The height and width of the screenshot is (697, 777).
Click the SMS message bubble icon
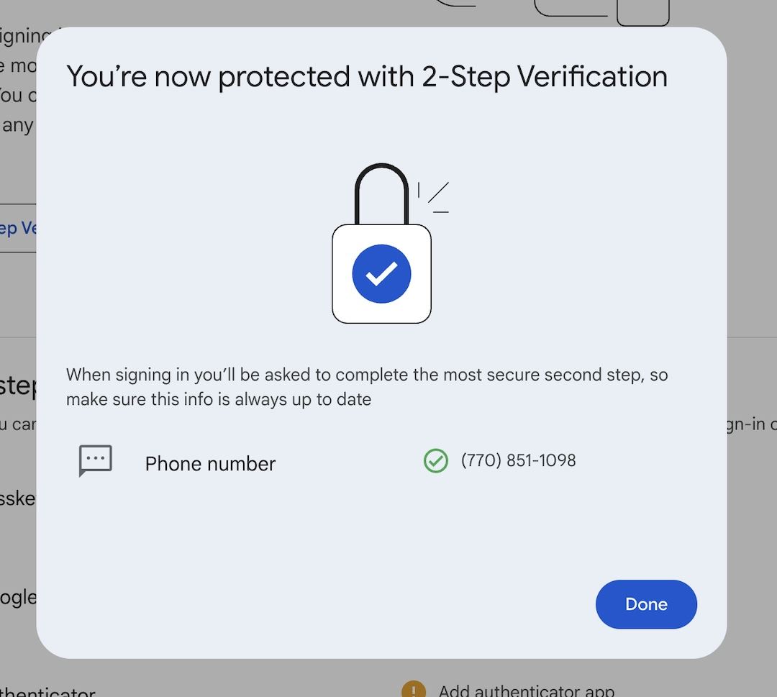pos(95,460)
